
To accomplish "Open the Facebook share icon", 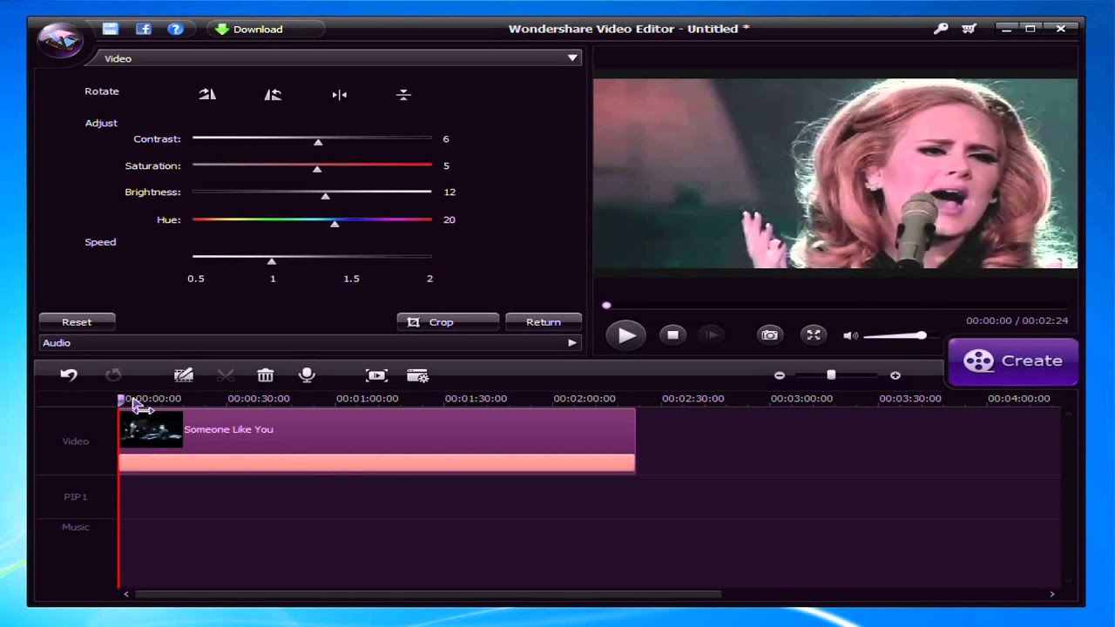I will (144, 29).
